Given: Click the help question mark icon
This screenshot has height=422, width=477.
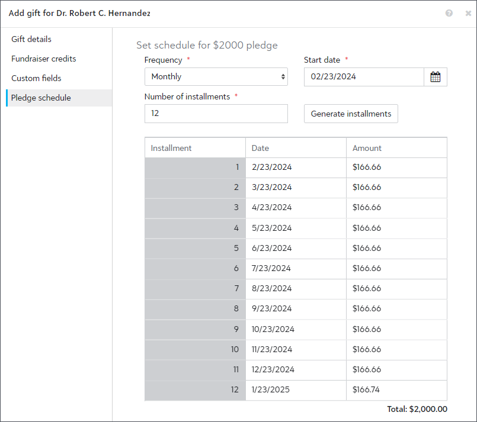Looking at the screenshot, I should 449,13.
